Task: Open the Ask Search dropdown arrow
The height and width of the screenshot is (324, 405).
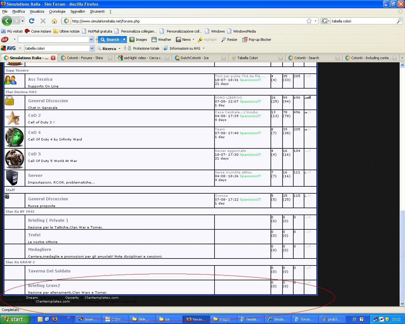Action: pyautogui.click(x=124, y=40)
